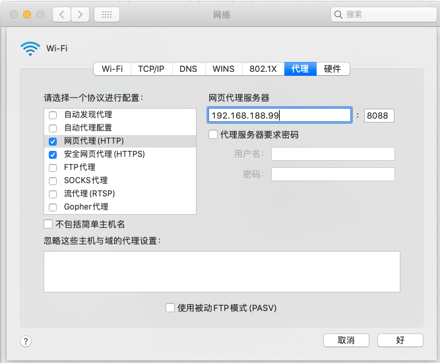The image size is (440, 363).
Task: Open the DNS tab
Action: 188,69
